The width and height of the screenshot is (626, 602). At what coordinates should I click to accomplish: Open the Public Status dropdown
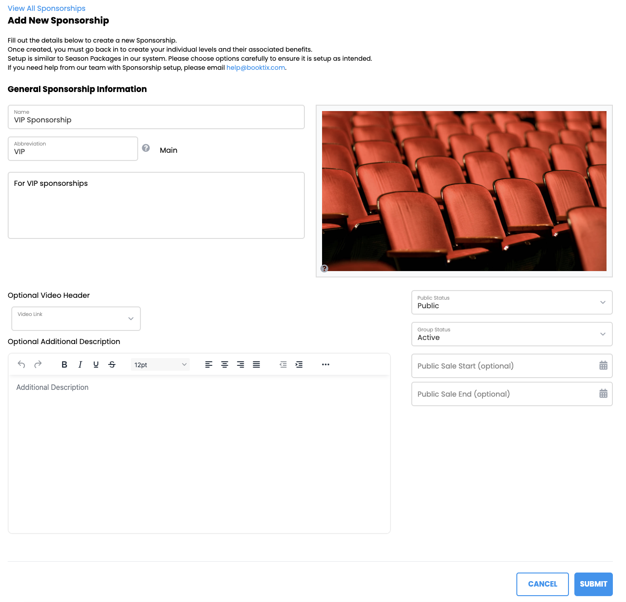click(x=512, y=302)
